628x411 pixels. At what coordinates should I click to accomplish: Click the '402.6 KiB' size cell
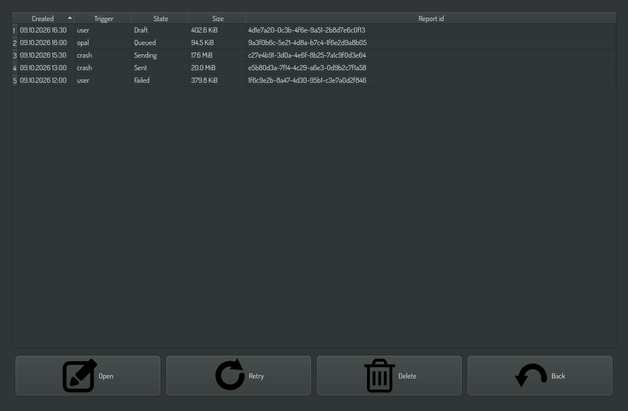pyautogui.click(x=218, y=30)
